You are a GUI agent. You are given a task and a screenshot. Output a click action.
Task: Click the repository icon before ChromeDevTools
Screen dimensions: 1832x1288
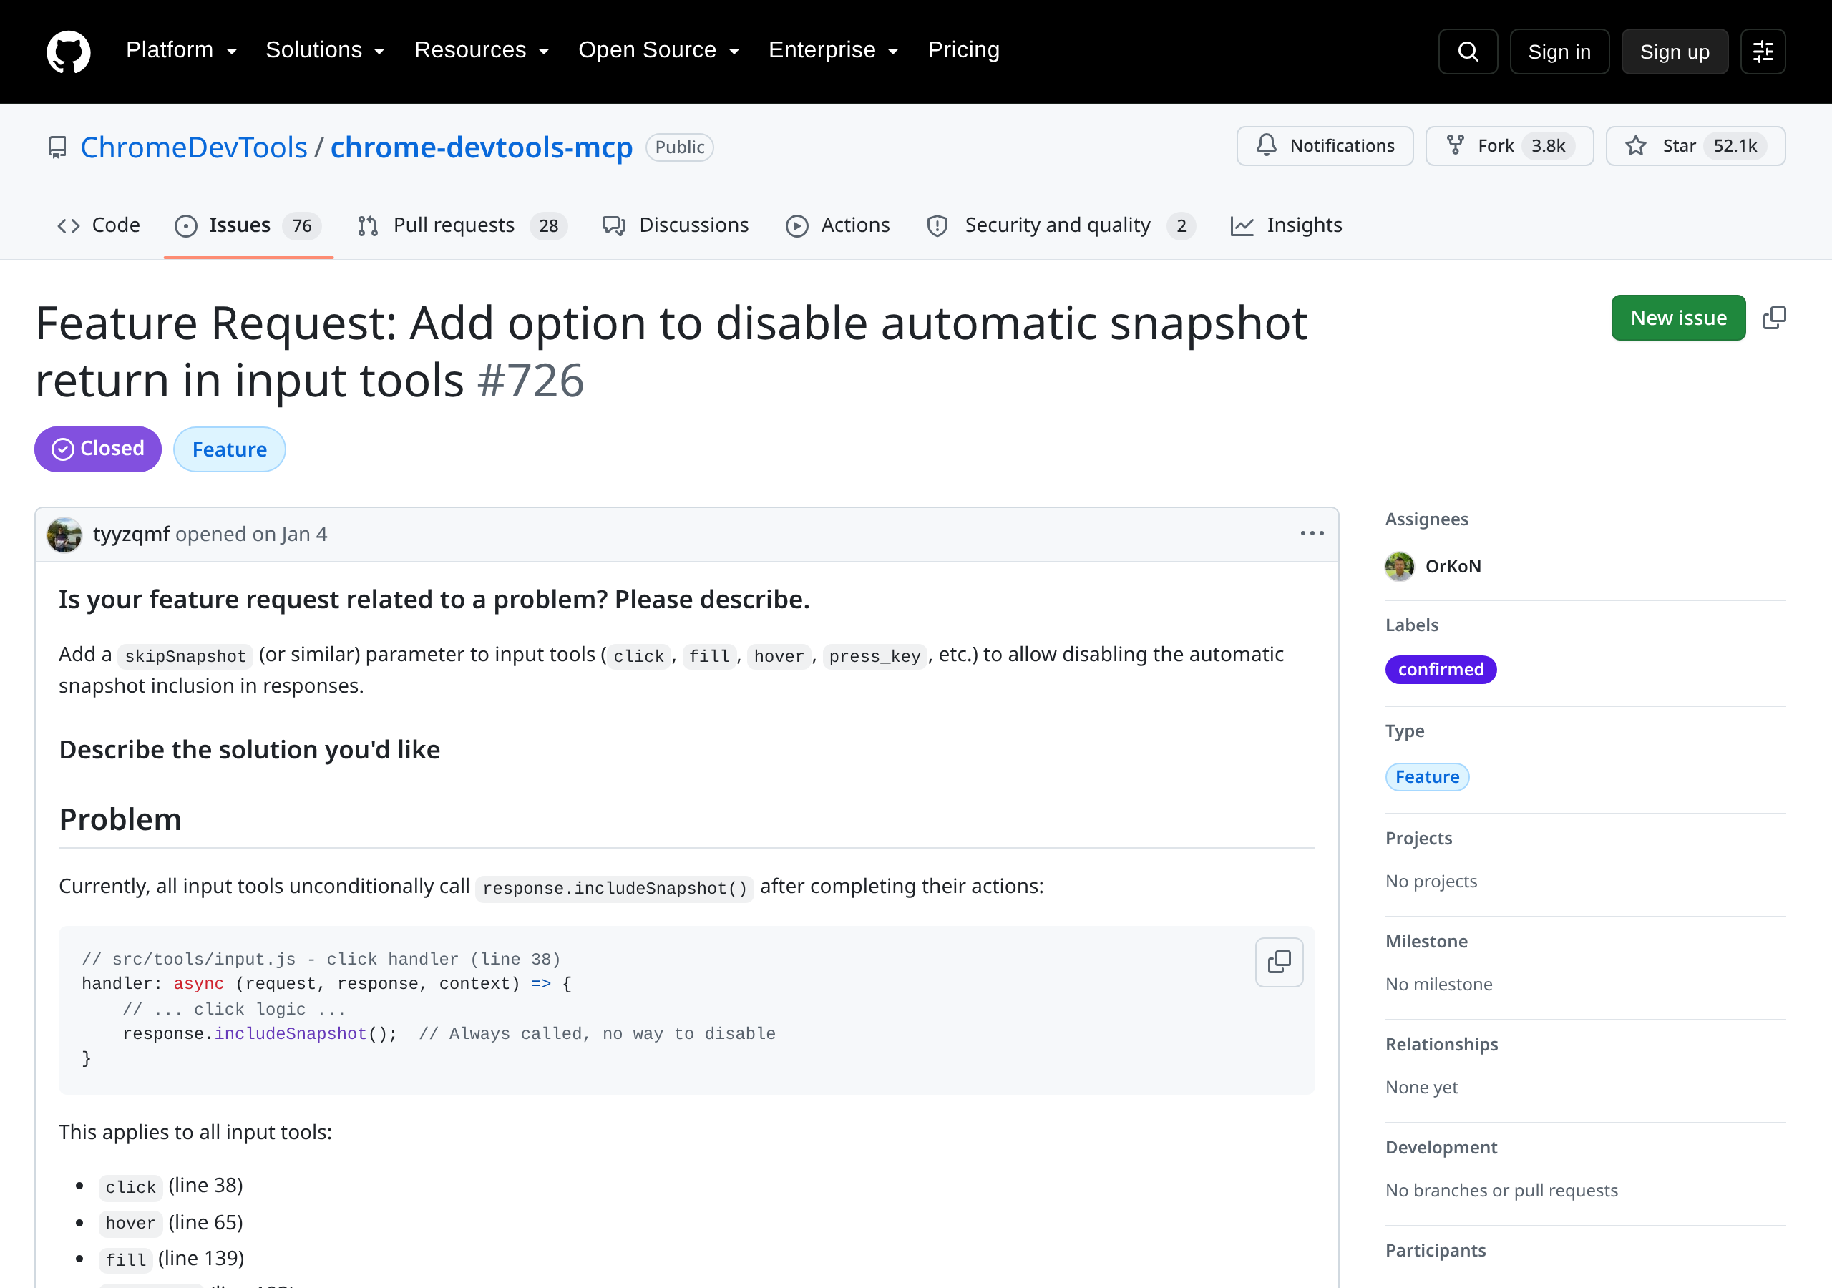tap(57, 147)
